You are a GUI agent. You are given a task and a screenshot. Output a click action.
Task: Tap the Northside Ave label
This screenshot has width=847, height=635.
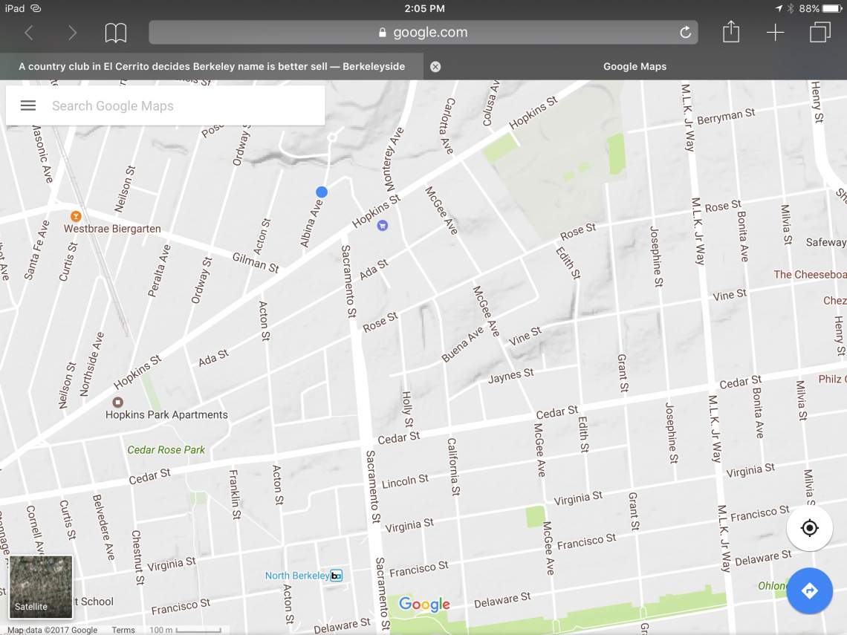(x=91, y=364)
